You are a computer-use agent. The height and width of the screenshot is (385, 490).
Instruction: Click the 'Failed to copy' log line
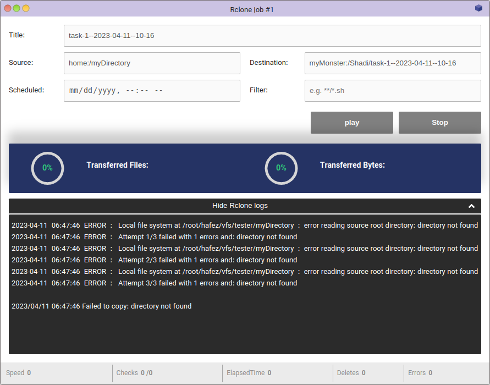[x=102, y=306]
